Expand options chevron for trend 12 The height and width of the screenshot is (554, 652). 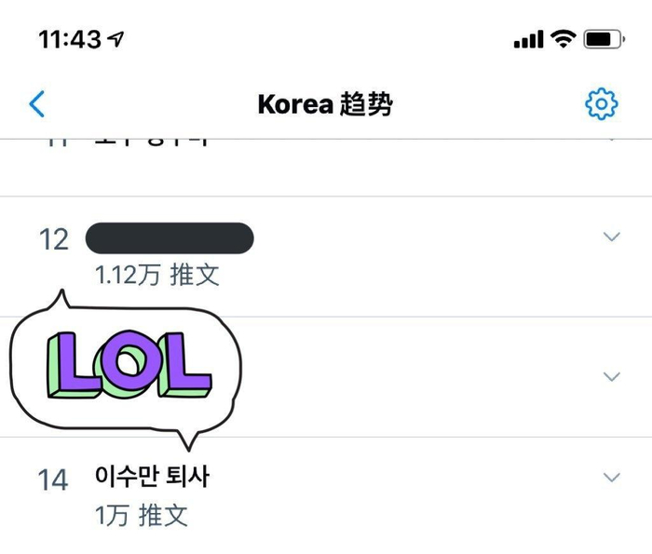pos(611,236)
